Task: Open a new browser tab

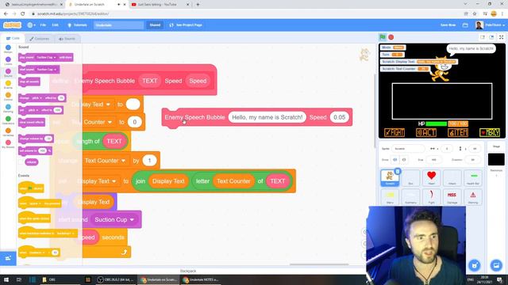Action: coord(198,5)
